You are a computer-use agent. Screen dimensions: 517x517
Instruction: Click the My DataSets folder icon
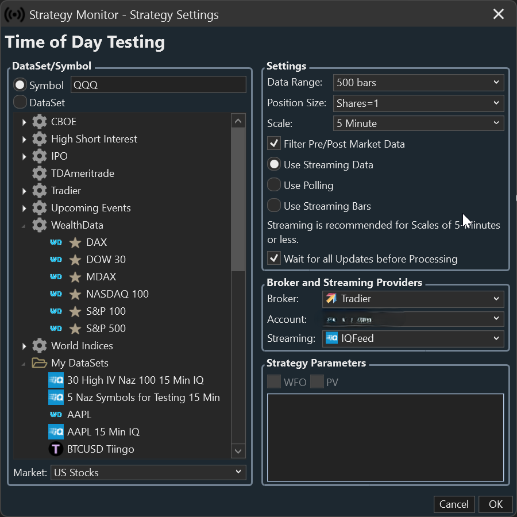pos(39,362)
